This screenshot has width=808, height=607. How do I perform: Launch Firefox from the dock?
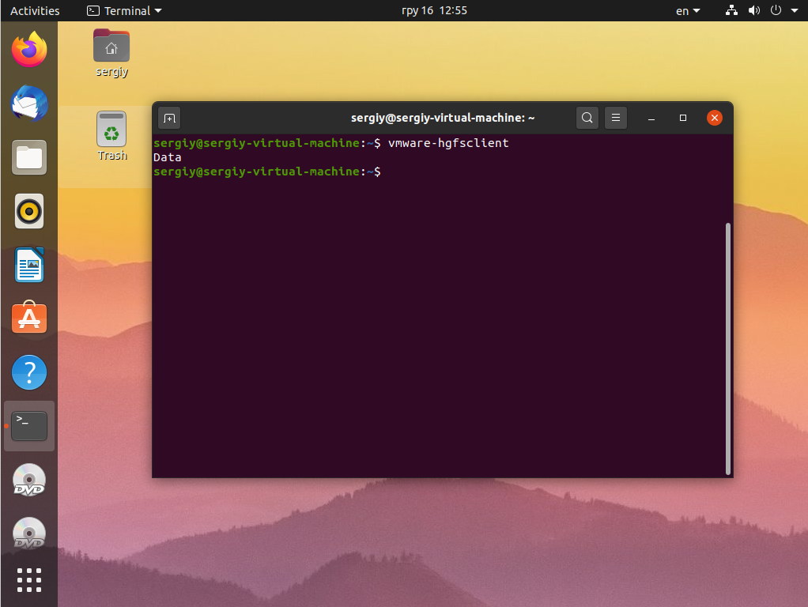point(29,50)
